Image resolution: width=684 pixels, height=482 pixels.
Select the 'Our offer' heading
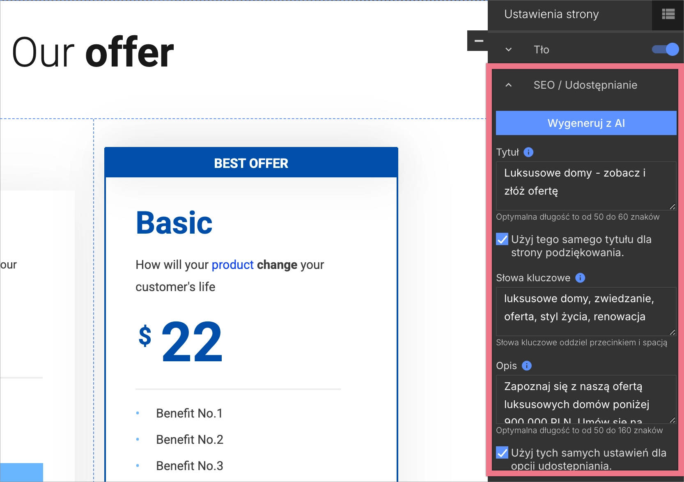click(93, 53)
